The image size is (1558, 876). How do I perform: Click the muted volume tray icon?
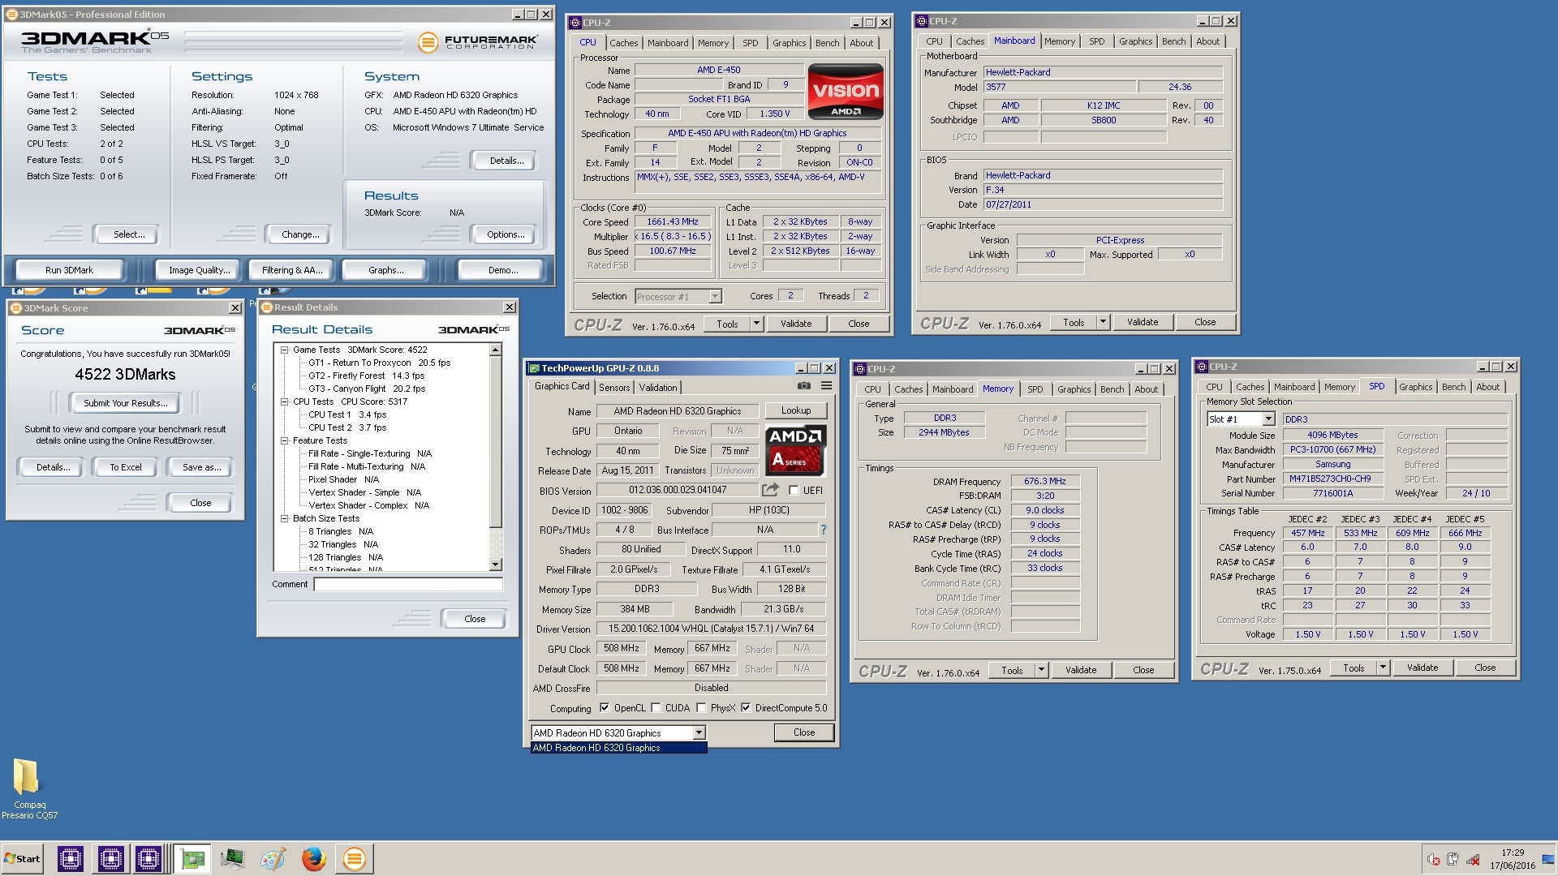[x=1433, y=860]
